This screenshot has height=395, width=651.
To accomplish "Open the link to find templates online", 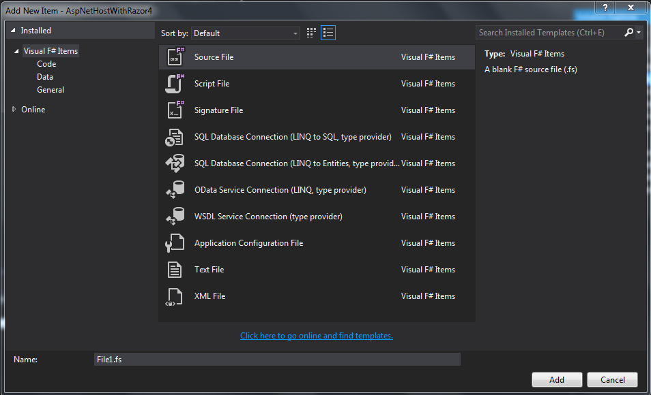I will 317,336.
